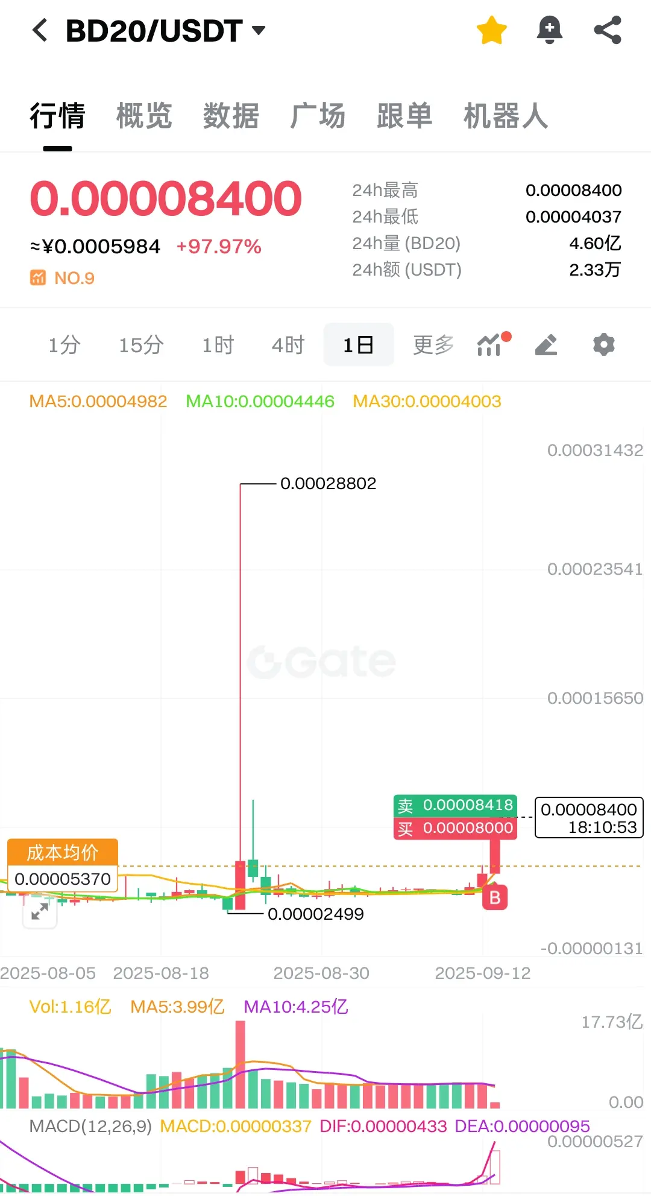Expand 更多 timeframe options
The height and width of the screenshot is (1196, 651).
(433, 345)
